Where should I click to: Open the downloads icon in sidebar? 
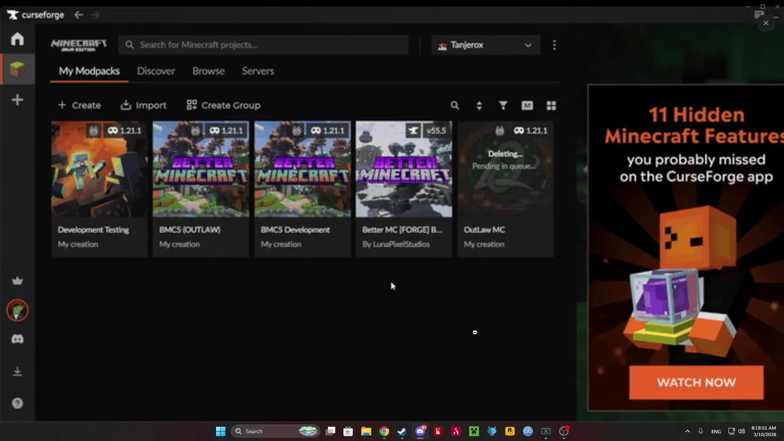pyautogui.click(x=17, y=371)
